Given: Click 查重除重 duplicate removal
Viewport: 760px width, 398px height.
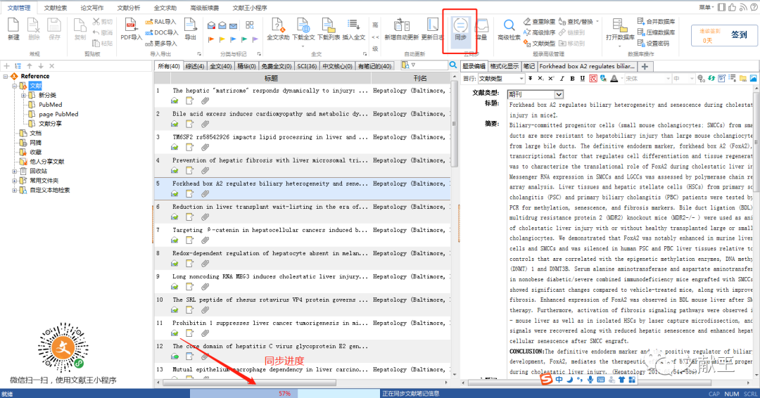Looking at the screenshot, I should tap(539, 22).
